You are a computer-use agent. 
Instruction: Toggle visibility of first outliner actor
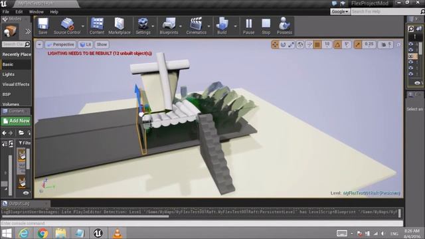click(411, 44)
